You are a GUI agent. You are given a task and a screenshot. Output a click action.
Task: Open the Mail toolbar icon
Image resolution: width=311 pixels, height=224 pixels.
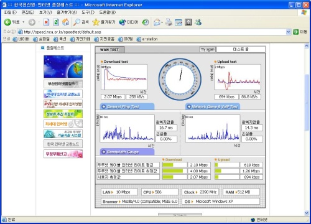[157, 22]
